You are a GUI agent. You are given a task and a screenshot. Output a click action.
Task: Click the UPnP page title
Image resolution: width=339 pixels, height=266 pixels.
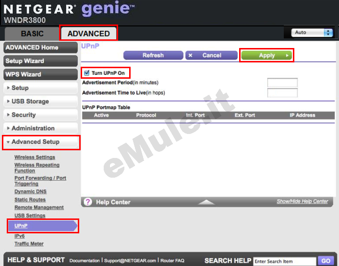[x=90, y=46]
